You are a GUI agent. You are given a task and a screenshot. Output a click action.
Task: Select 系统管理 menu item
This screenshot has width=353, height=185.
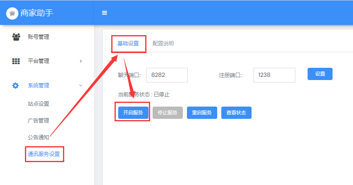pyautogui.click(x=38, y=85)
